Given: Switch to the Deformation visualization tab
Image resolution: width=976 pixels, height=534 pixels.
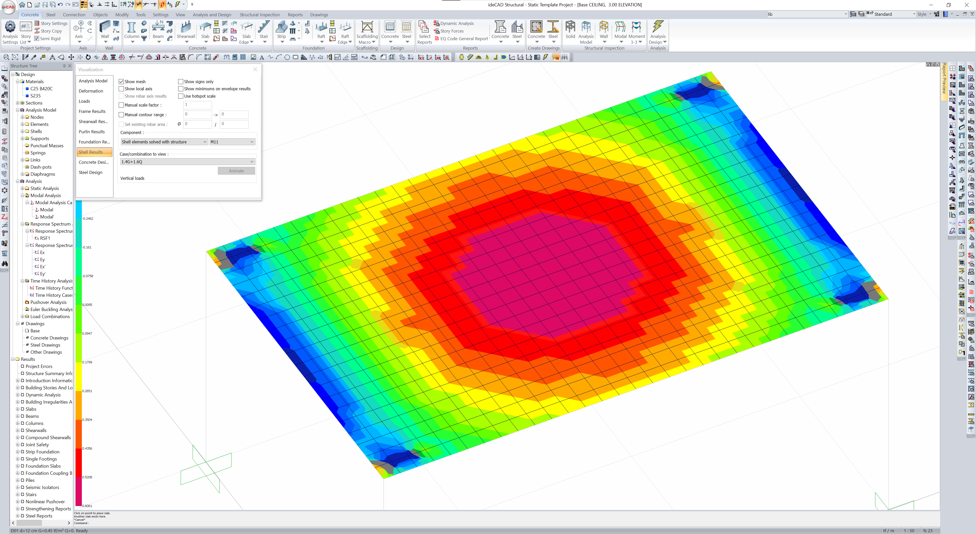Looking at the screenshot, I should click(91, 91).
